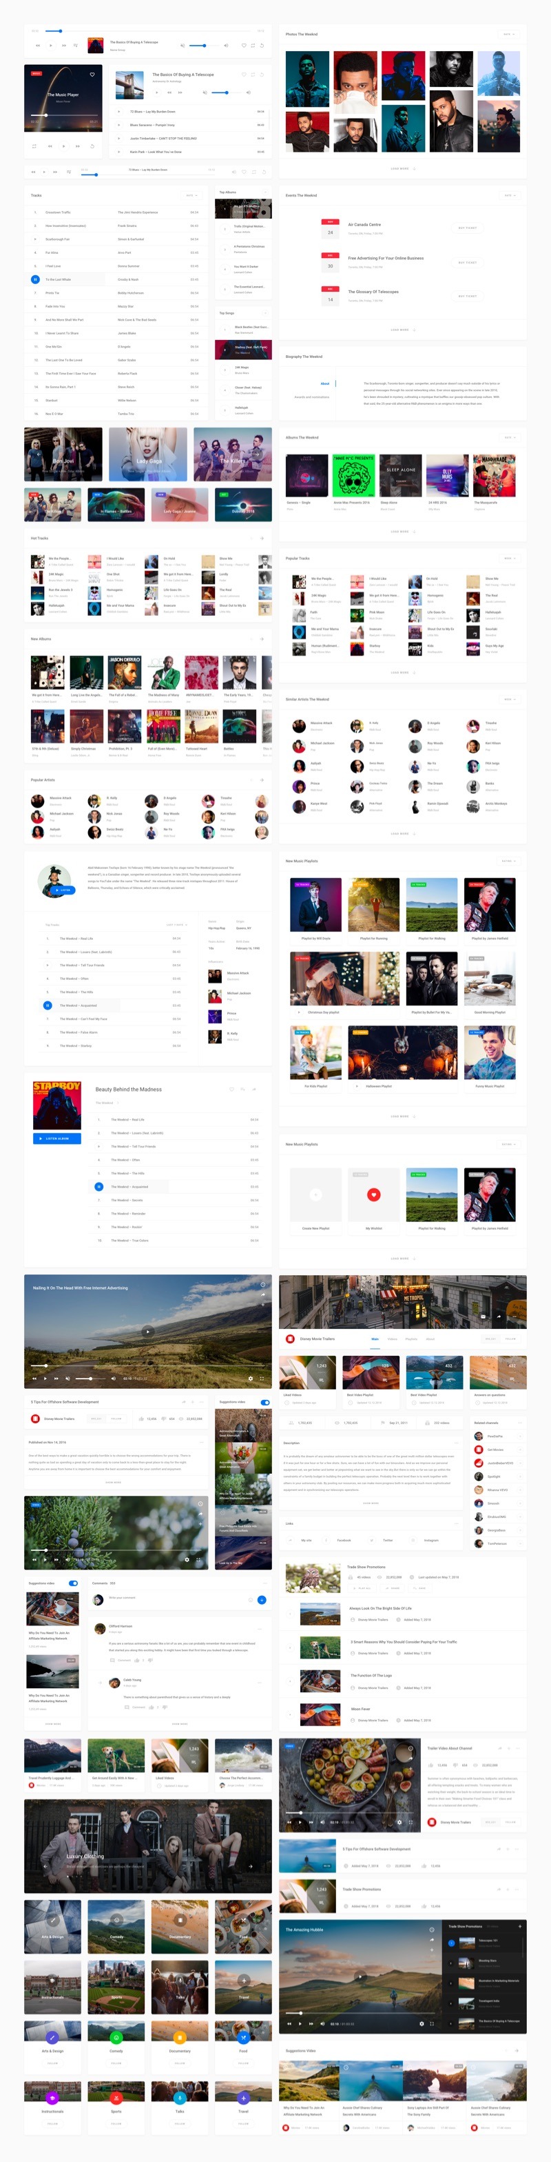Go to previous track on The Music Player card
Screen dimensions: 551x2162
point(50,146)
